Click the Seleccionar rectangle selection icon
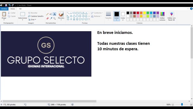 pos(23,14)
